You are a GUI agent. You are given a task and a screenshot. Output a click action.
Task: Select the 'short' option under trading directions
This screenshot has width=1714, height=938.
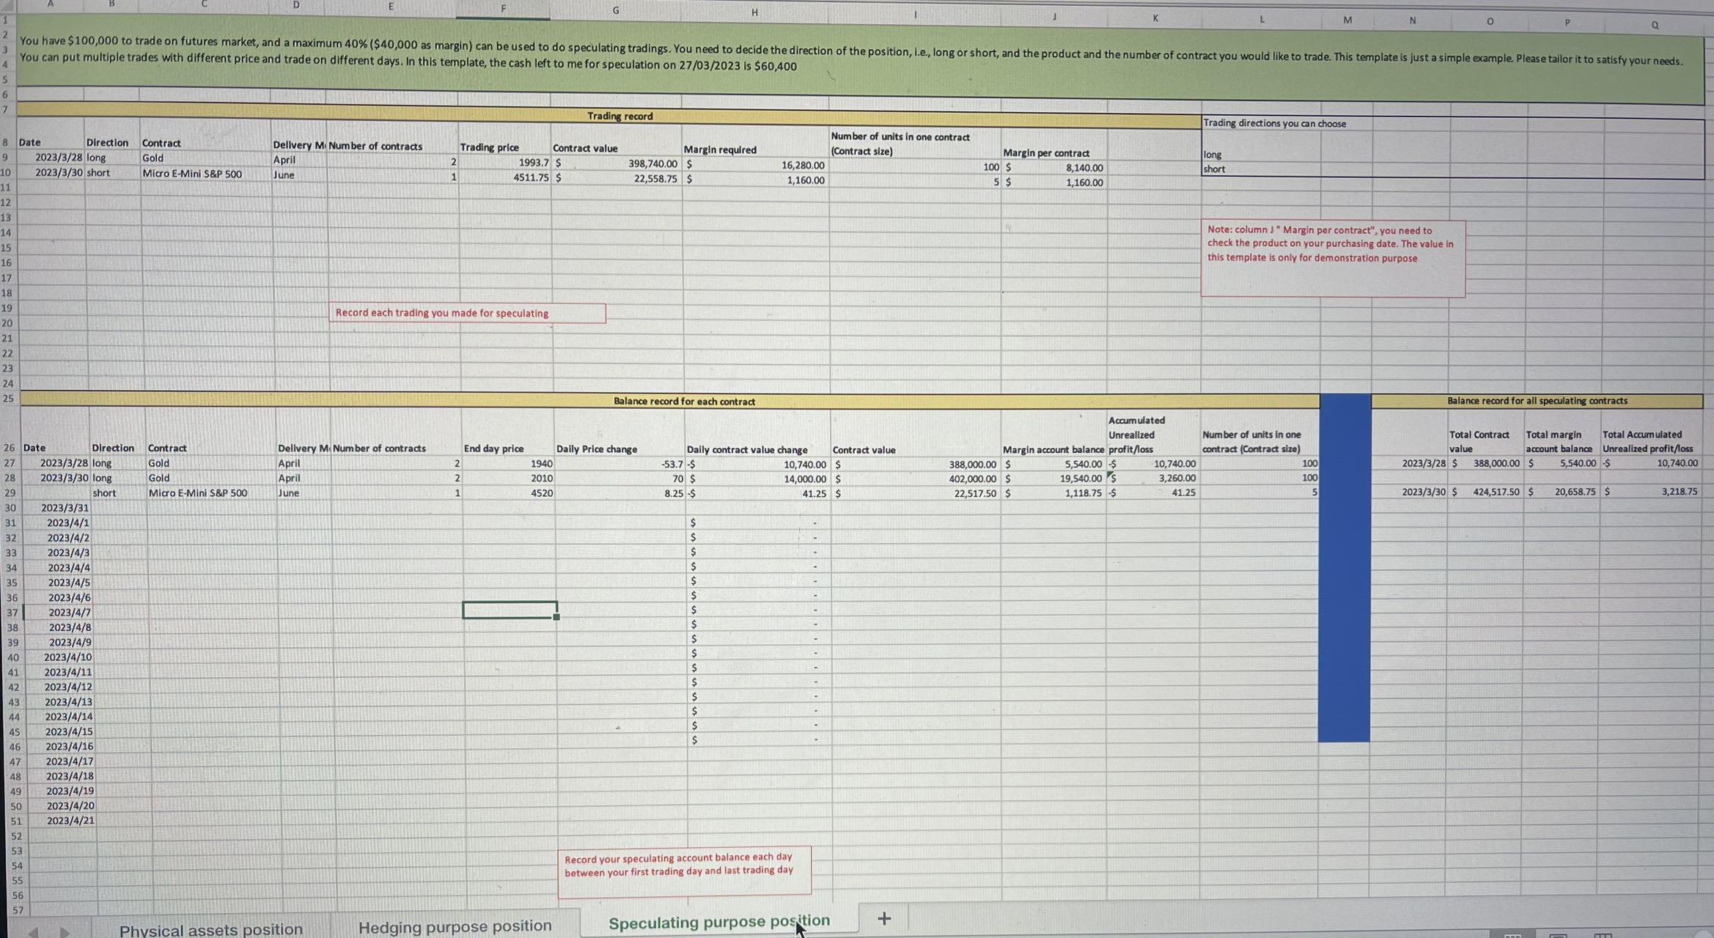(1213, 169)
